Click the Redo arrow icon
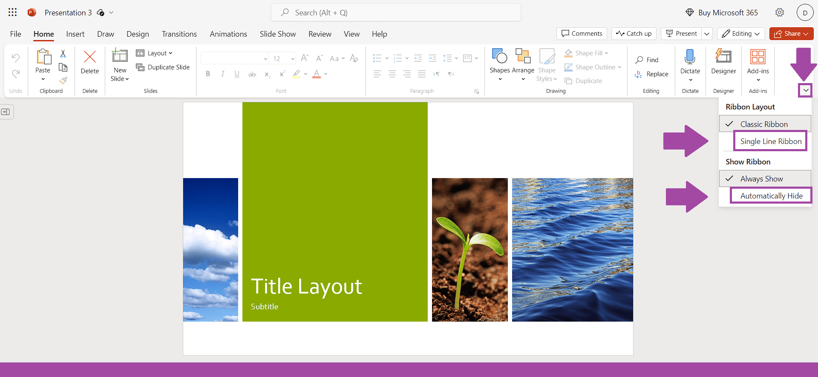 coord(16,74)
